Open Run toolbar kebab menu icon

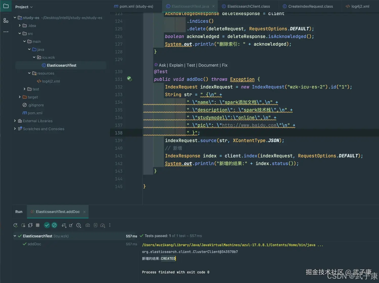tap(110, 225)
